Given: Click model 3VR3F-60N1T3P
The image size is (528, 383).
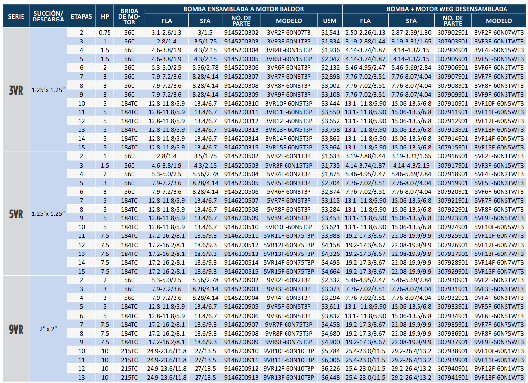Looking at the screenshot, I should pos(289,42).
